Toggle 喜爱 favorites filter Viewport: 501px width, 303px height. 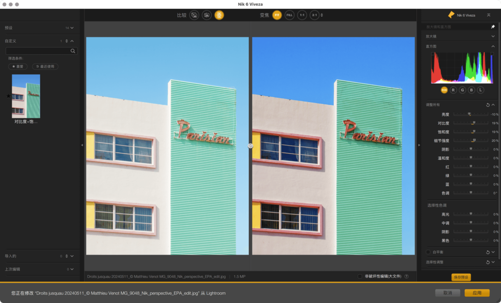18,66
